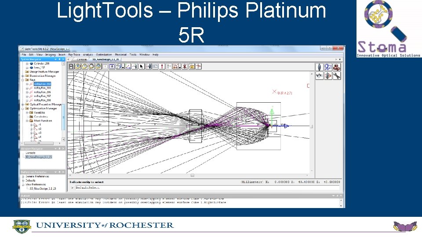This screenshot has height=237, width=422.
Task: Click the last red cross-arrows toolbar icon
Action: coord(198,66)
